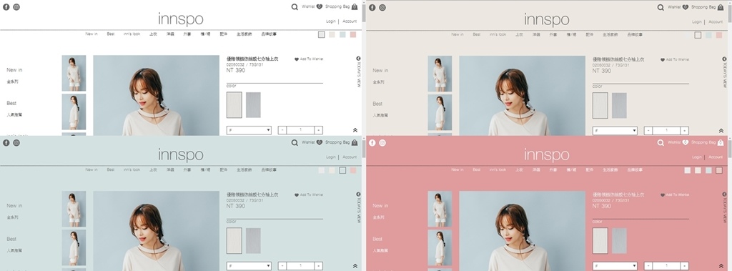The height and width of the screenshot is (271, 732).
Task: Open size F dropdown in pink-theme panel
Action: pyautogui.click(x=615, y=266)
